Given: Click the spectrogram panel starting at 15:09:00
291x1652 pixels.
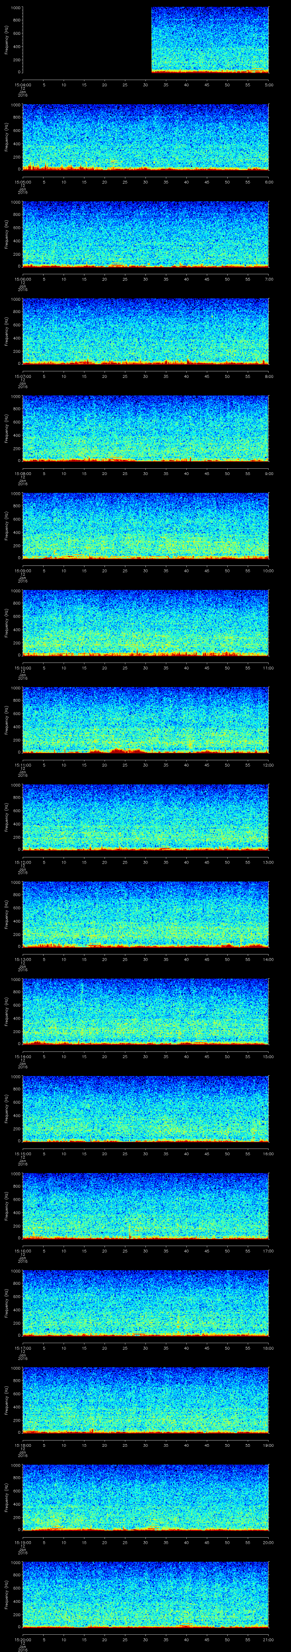Looking at the screenshot, I should click(146, 526).
